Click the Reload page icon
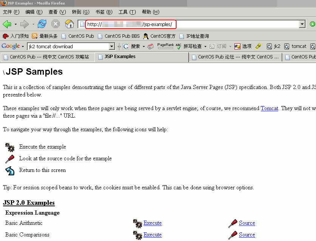Screen dimensions: 316x241 pyautogui.click(x=42, y=24)
